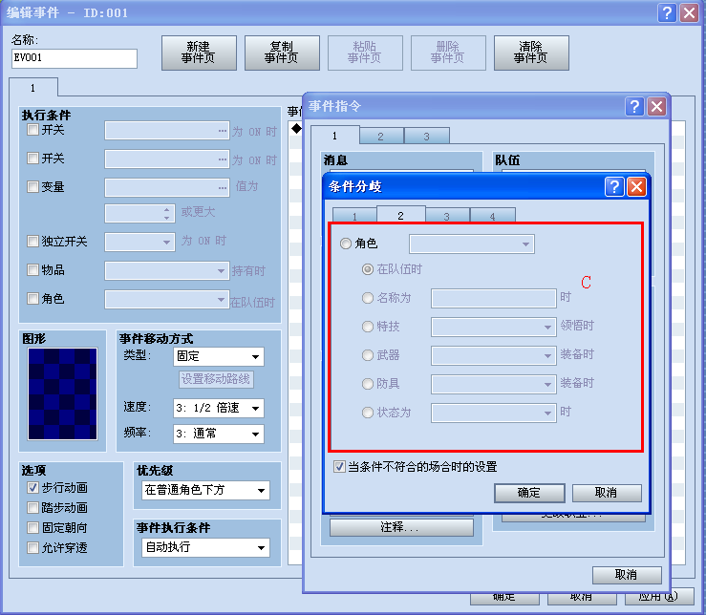Viewport: 706px width, 615px height.
Task: Enable 角色 checkbox in 执行条件
Action: [x=32, y=299]
